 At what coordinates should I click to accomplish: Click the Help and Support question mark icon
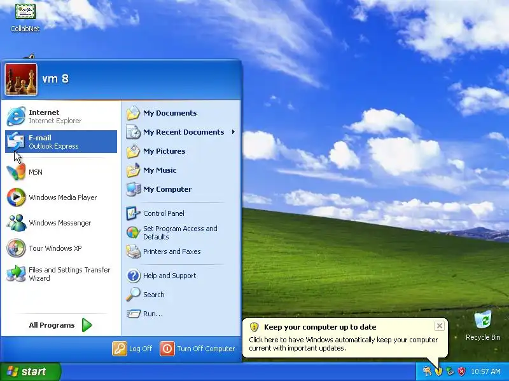click(133, 276)
